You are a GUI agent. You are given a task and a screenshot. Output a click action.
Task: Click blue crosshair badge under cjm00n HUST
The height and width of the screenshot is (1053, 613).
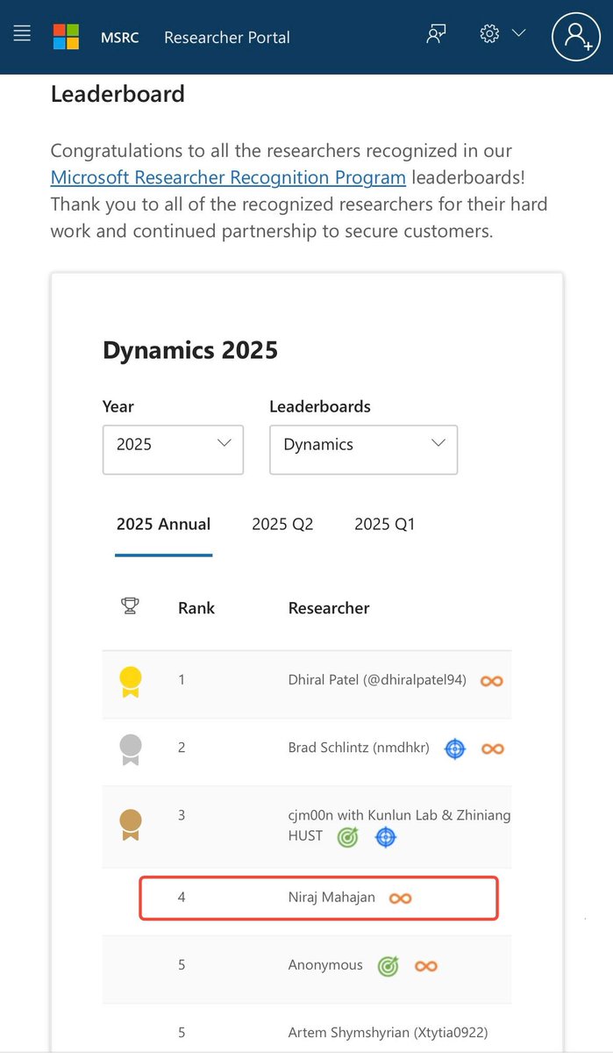(x=386, y=837)
